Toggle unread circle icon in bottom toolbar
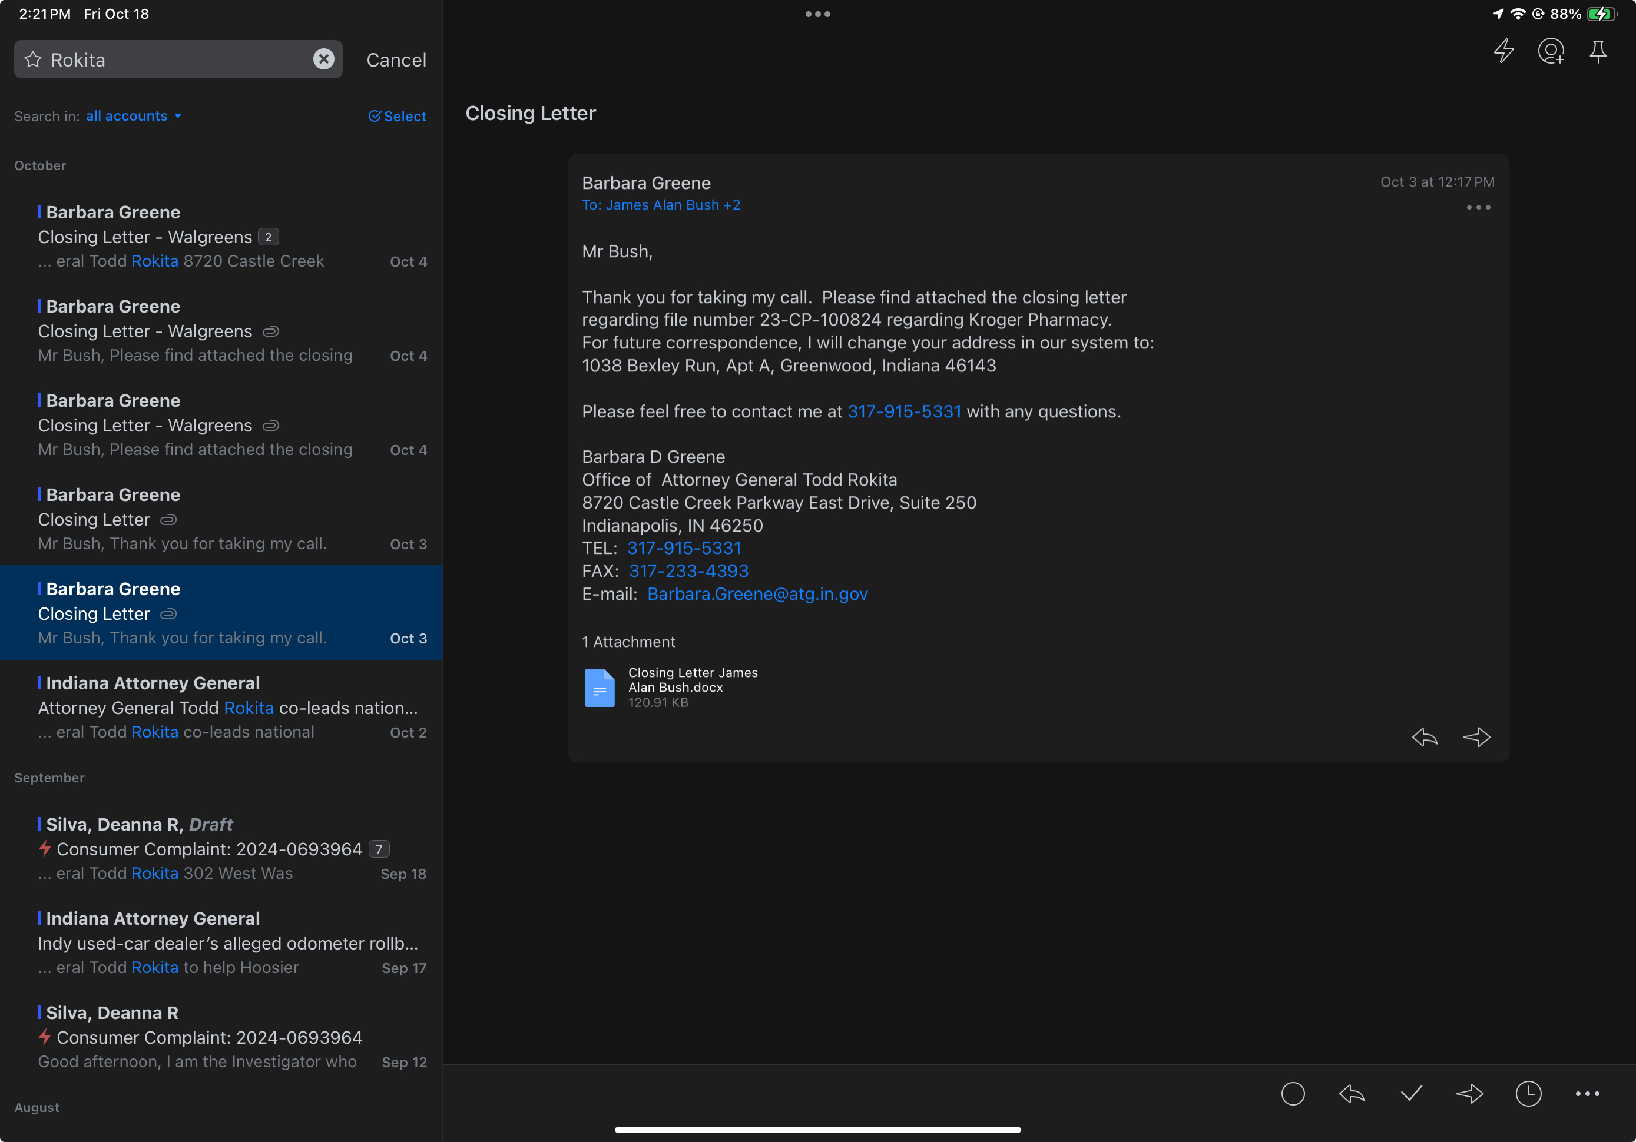The image size is (1636, 1142). tap(1293, 1093)
